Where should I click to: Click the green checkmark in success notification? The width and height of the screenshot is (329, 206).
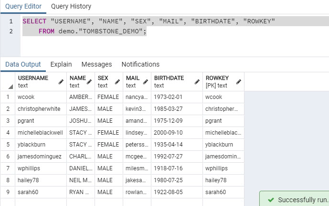[x=271, y=200]
